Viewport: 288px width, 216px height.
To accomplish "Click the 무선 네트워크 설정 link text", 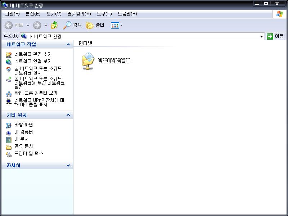I will coord(40,83).
